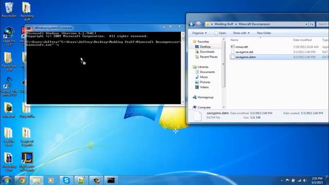Click the cmd window scrollbar down arrow
Screen dimensions: 329x185
(x=183, y=102)
